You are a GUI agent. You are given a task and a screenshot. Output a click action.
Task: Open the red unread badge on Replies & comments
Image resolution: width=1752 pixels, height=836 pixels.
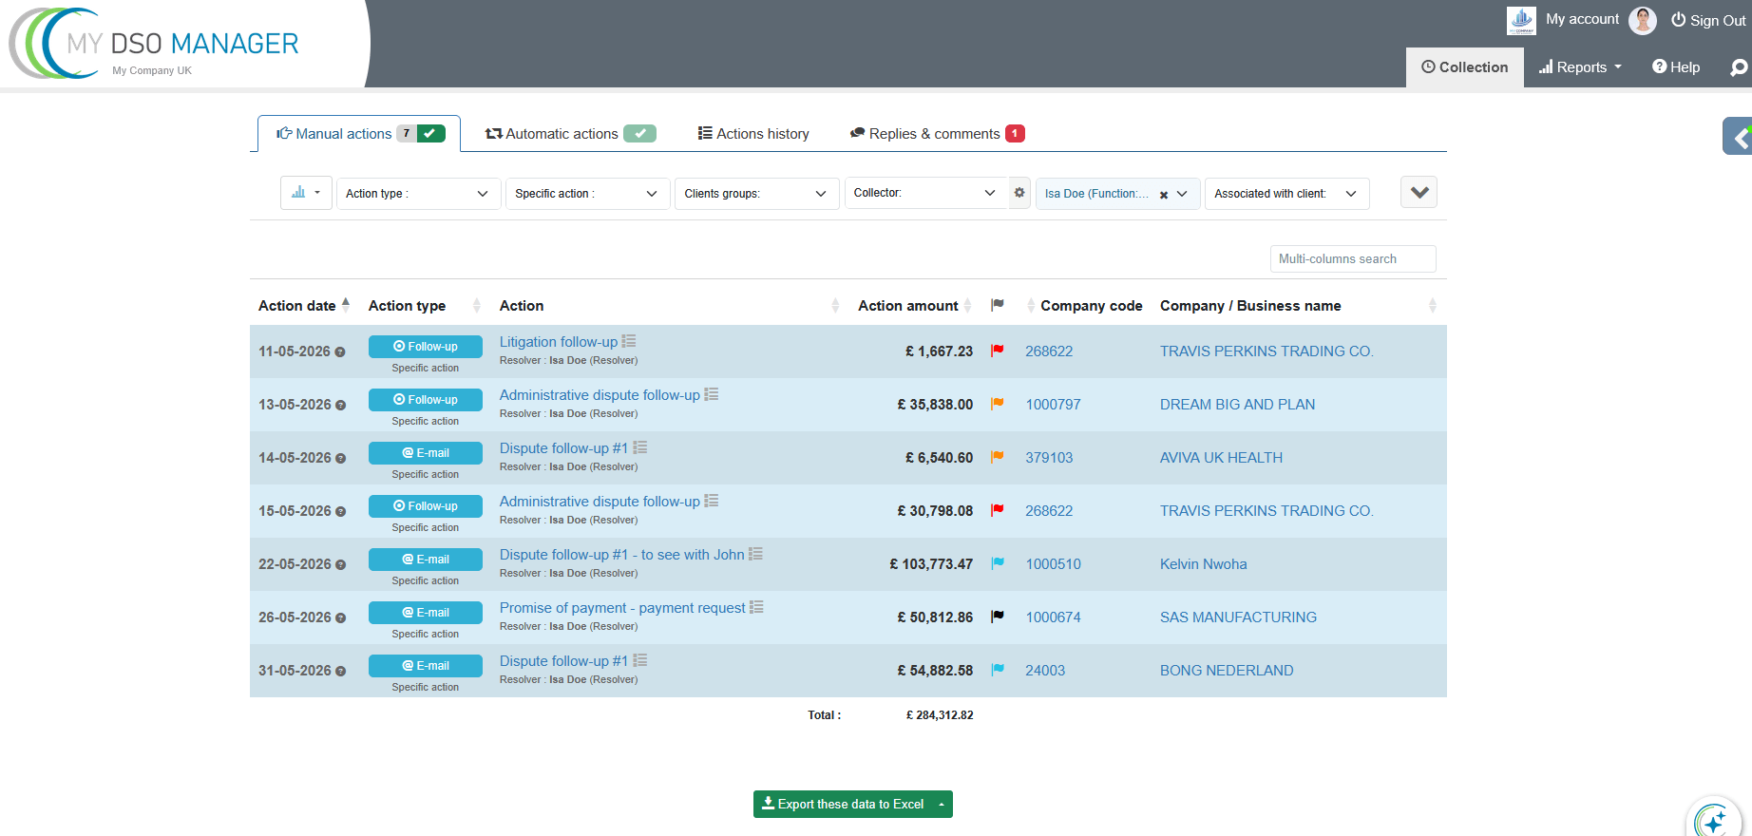click(1015, 134)
